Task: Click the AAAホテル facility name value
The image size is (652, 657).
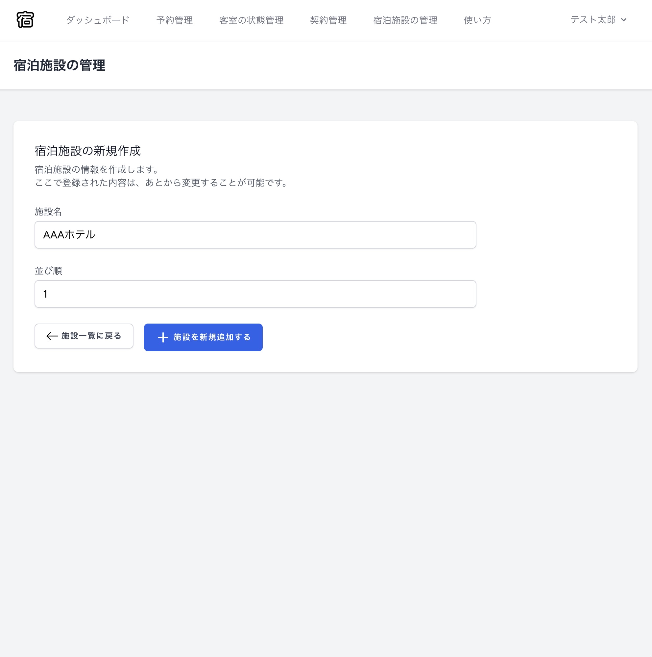Action: coord(69,235)
